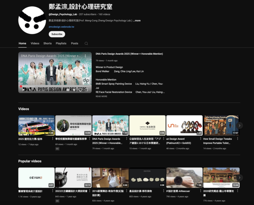254x205 pixels.
Task: Open options menu for 醫療管理系統介面設計 video
Action: tap(53, 191)
